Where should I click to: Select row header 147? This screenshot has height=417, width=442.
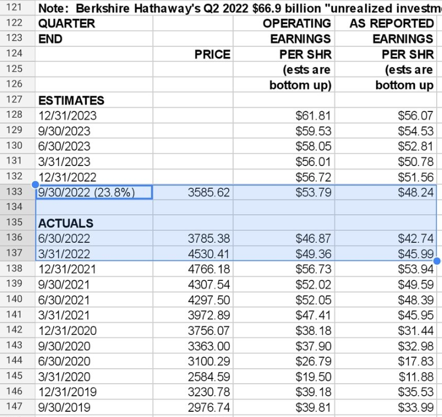tap(17, 407)
